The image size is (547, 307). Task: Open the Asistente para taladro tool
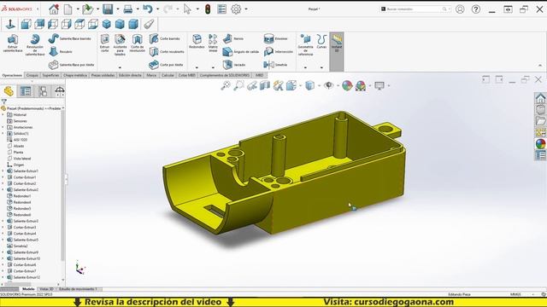(120, 45)
